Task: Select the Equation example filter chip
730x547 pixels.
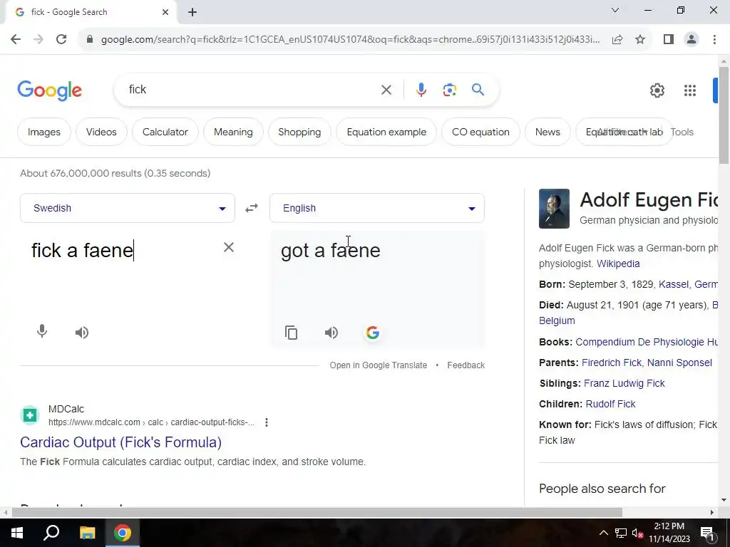Action: coord(386,132)
